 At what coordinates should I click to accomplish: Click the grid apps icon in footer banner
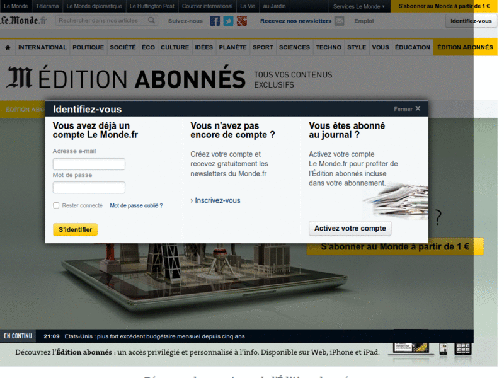pyautogui.click(x=463, y=349)
